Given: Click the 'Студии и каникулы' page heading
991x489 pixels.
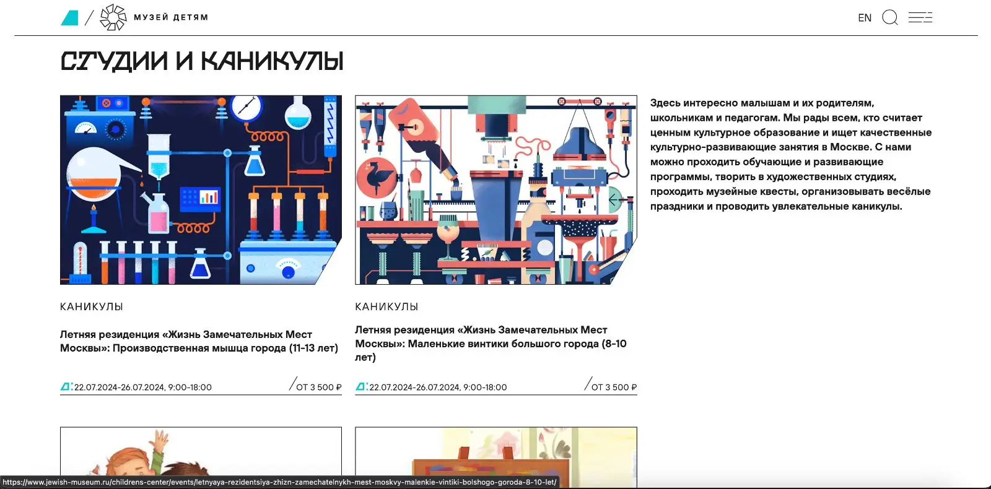Looking at the screenshot, I should 202,61.
